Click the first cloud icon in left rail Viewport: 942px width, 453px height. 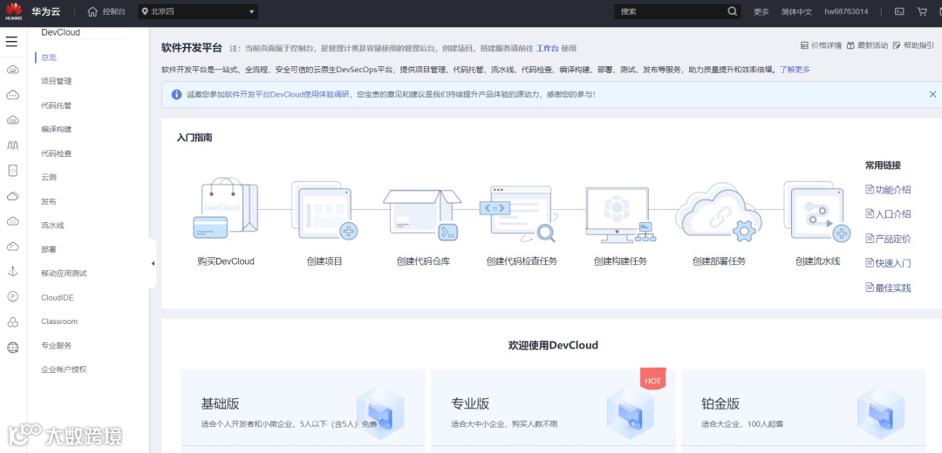coord(12,70)
